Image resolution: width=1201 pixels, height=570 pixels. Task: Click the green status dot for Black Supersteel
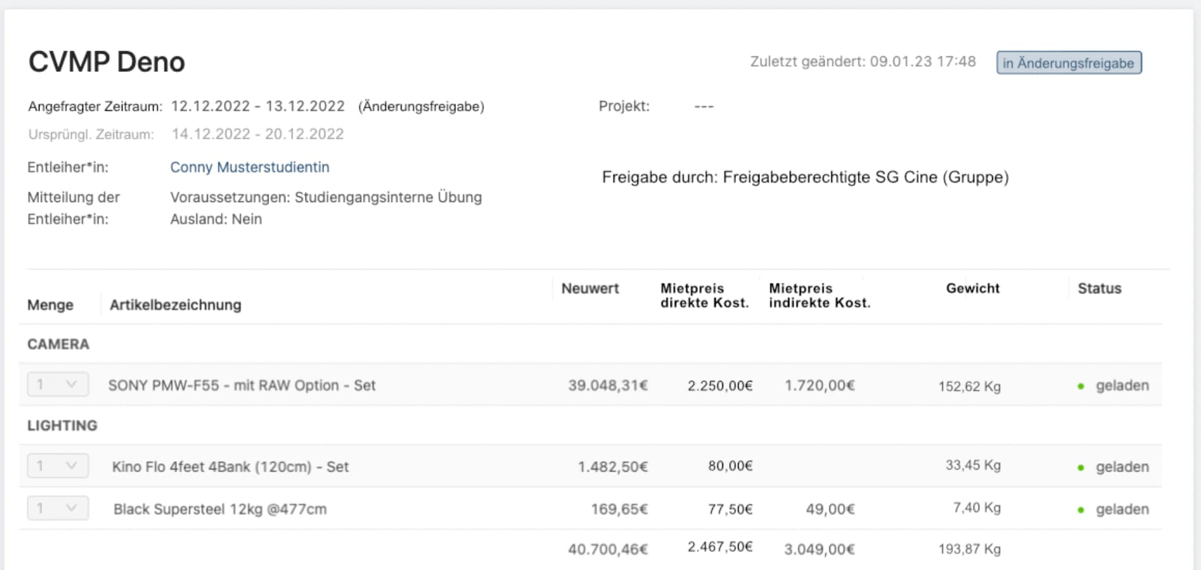tap(1080, 510)
